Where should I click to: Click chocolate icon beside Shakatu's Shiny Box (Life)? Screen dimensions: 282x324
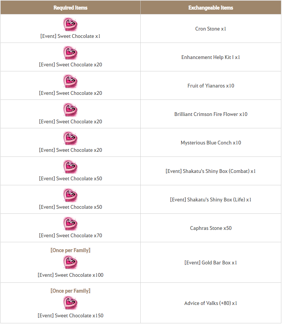(x=70, y=195)
